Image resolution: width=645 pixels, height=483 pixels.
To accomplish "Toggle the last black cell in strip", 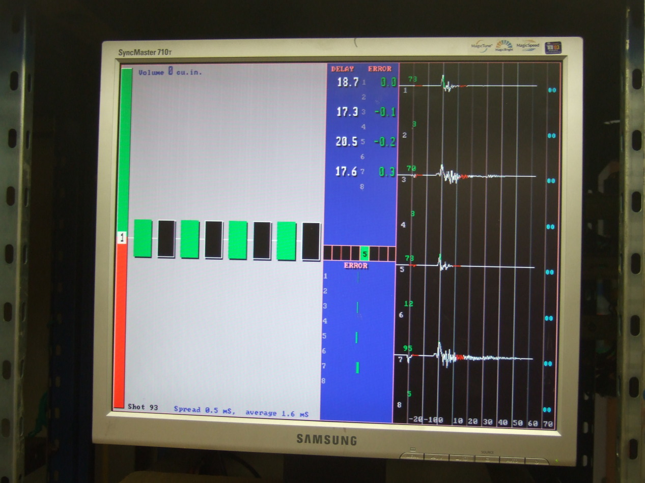I will (391, 254).
